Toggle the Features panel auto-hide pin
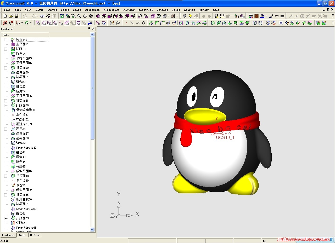This screenshot has height=243, width=335. pyautogui.click(x=89, y=29)
